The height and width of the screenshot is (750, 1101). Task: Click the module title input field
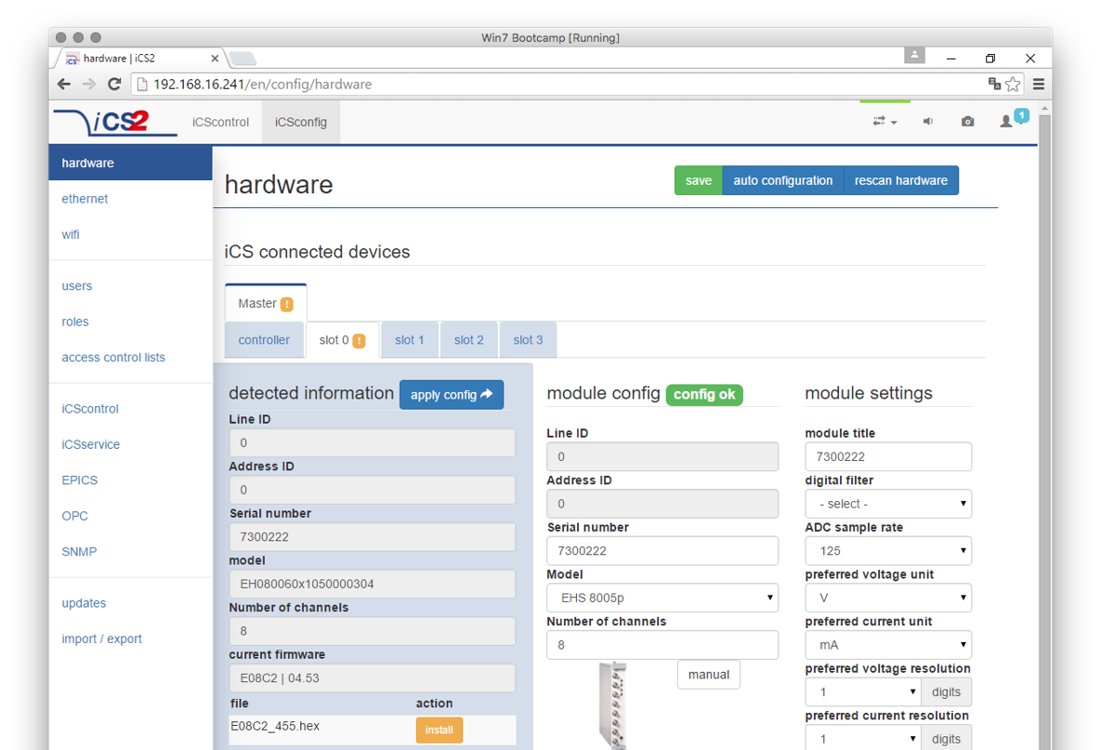[x=887, y=456]
